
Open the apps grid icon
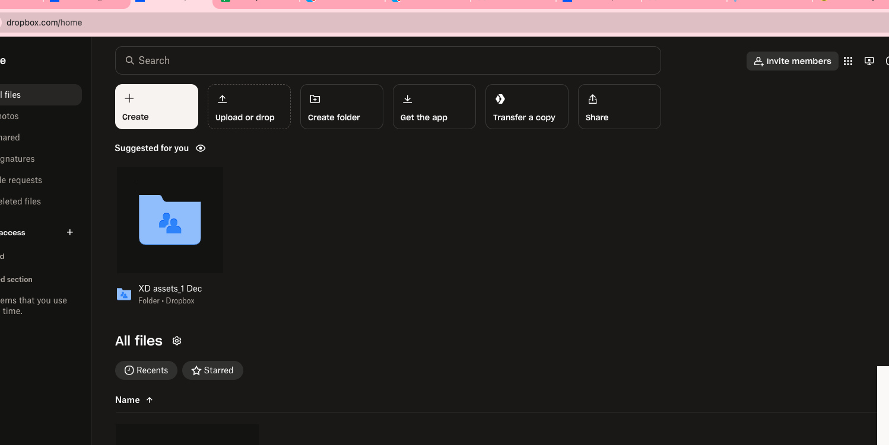(848, 61)
